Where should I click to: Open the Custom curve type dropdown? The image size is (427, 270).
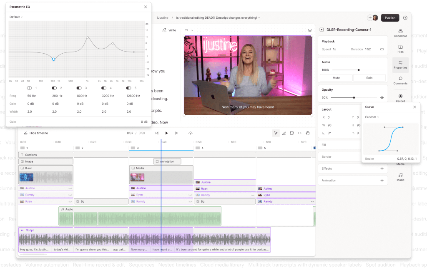click(372, 117)
